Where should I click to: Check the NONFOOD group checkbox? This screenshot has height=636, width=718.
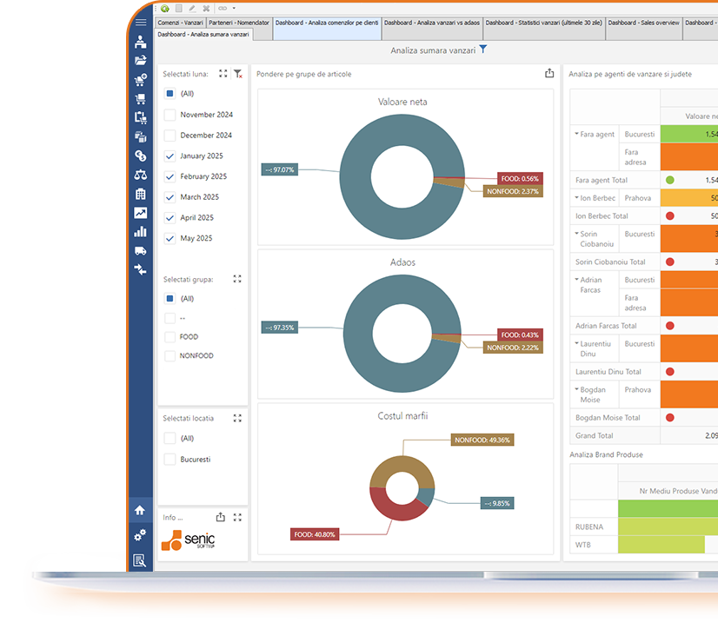(x=170, y=356)
